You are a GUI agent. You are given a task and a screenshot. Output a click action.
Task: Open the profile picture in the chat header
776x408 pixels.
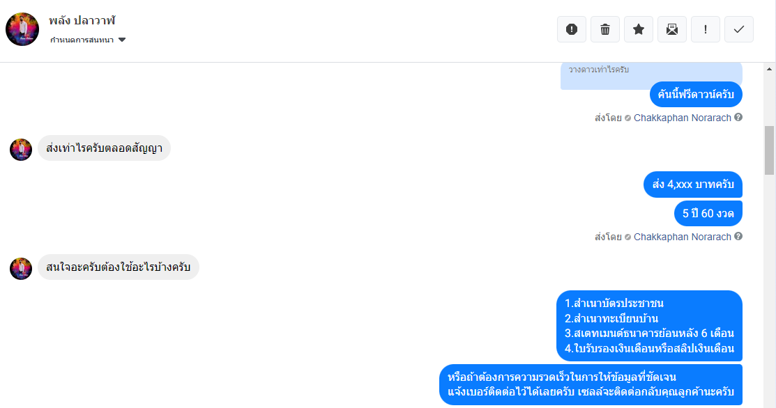point(22,29)
